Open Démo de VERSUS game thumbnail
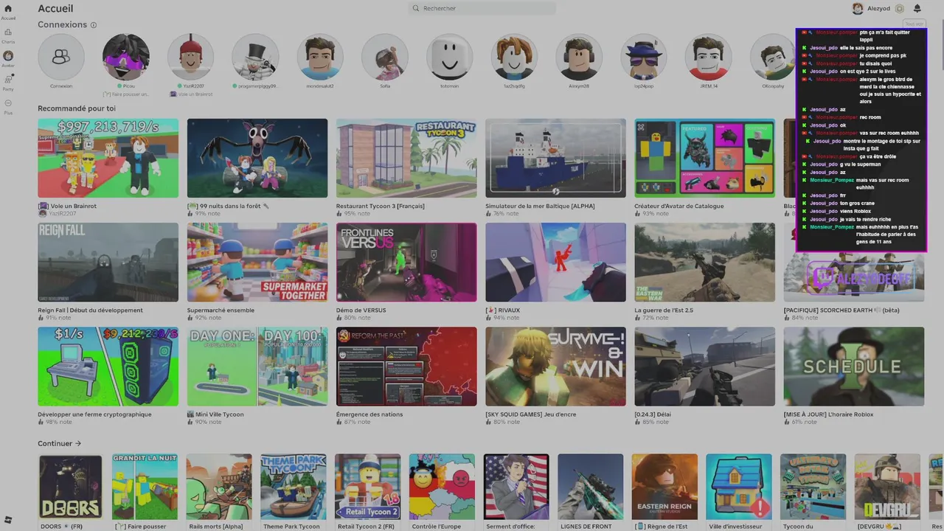This screenshot has height=531, width=944. point(406,262)
